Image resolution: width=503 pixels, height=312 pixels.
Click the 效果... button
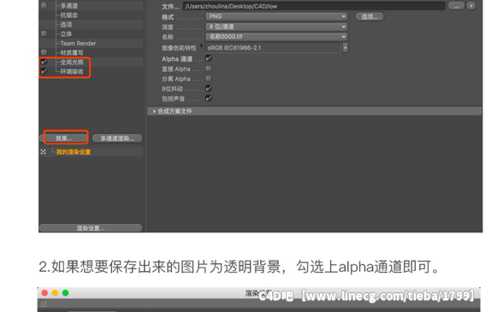[64, 138]
